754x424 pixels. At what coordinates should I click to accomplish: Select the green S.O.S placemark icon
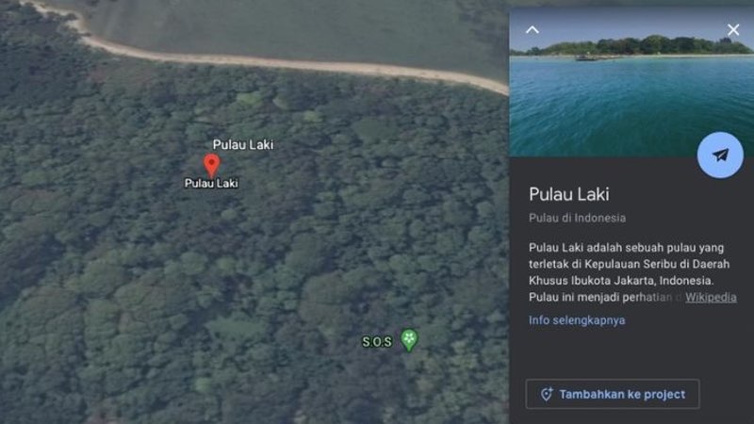[409, 340]
